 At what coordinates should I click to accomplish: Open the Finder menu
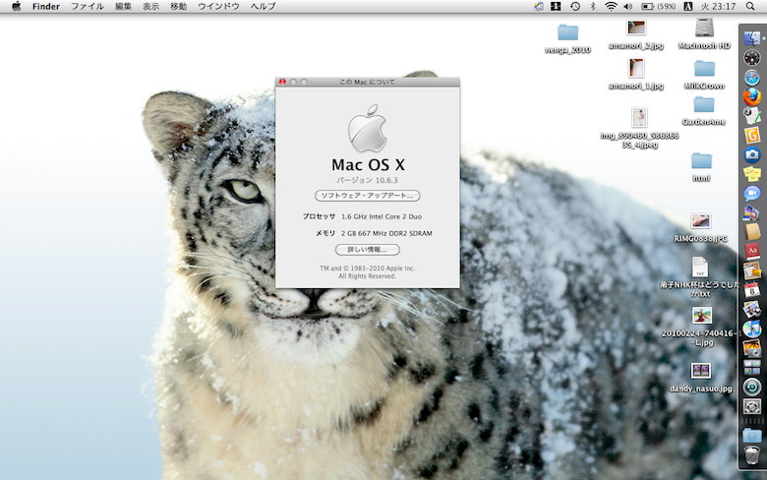point(46,6)
